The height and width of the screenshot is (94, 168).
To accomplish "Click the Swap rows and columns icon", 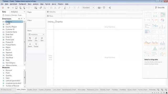I will pyautogui.click(x=51, y=8).
